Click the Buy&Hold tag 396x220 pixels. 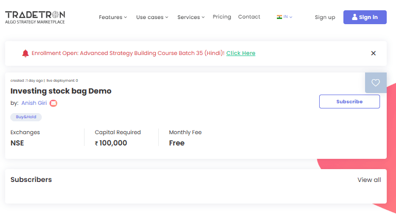click(x=26, y=117)
